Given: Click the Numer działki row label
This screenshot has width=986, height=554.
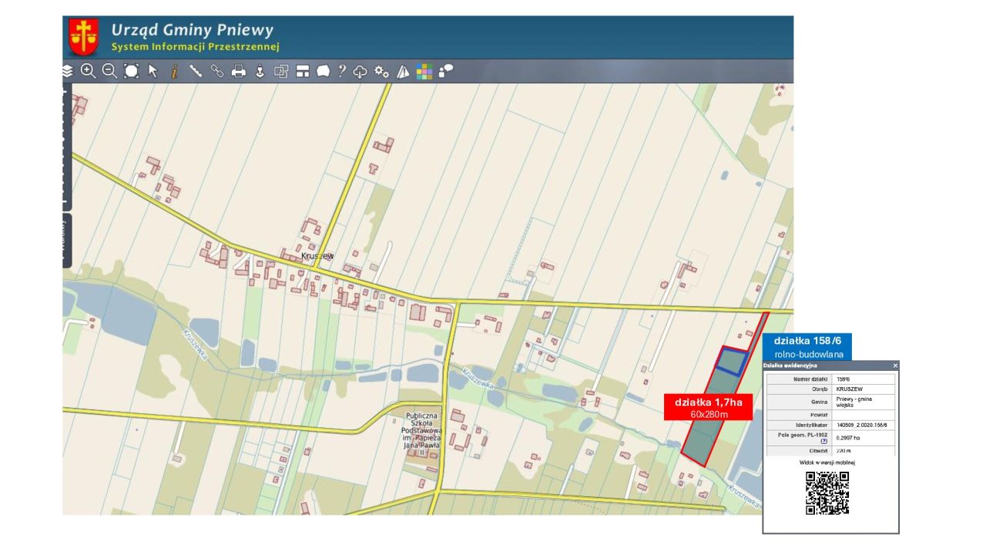Looking at the screenshot, I should click(x=810, y=379).
